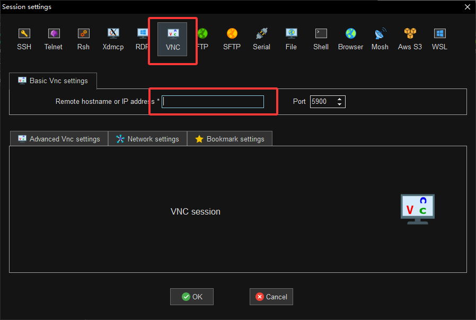Select the SFTP session type

pyautogui.click(x=232, y=39)
